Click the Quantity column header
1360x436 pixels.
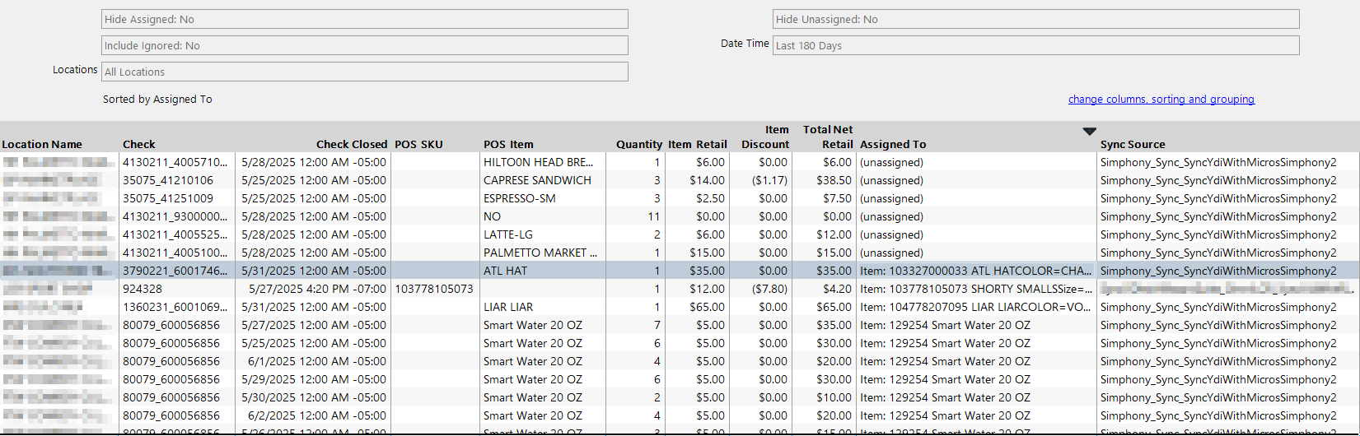tap(638, 145)
